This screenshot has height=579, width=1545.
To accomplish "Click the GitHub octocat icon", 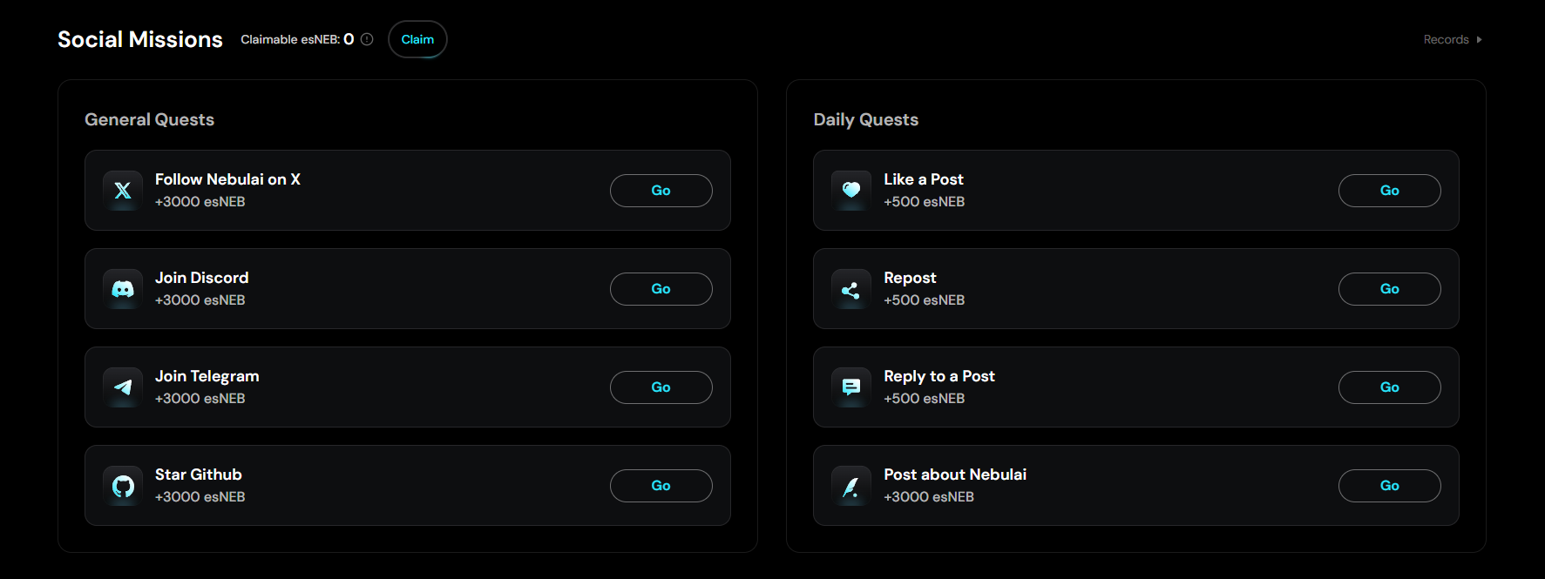I will pos(123,486).
